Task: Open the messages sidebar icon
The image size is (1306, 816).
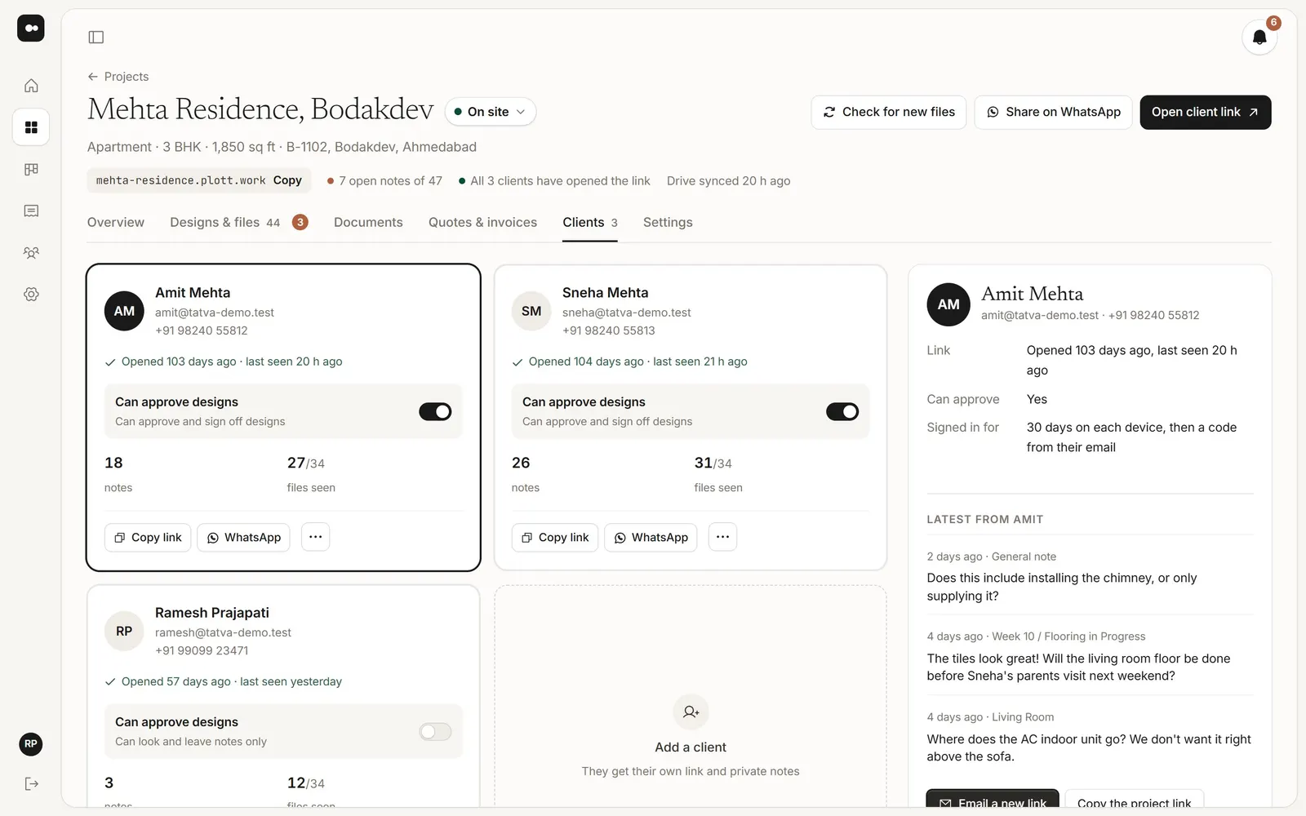Action: [x=31, y=211]
